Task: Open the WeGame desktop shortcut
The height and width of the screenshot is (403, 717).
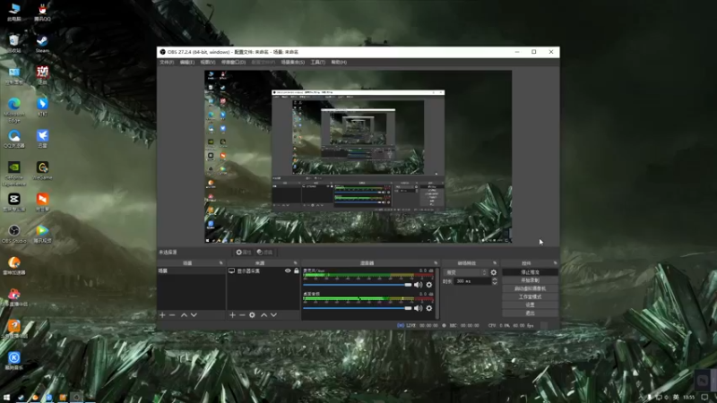Action: point(42,170)
